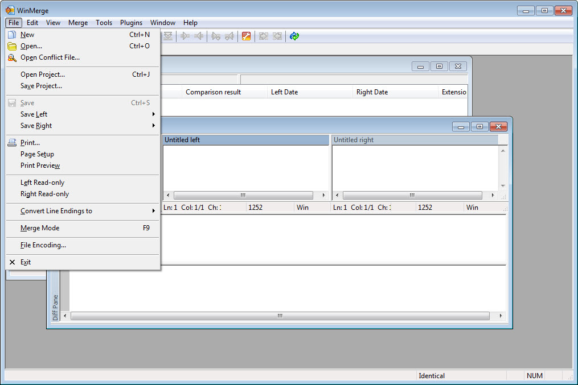Click left pane's Win line-ending status cell
This screenshot has height=385, width=578.
click(312, 208)
